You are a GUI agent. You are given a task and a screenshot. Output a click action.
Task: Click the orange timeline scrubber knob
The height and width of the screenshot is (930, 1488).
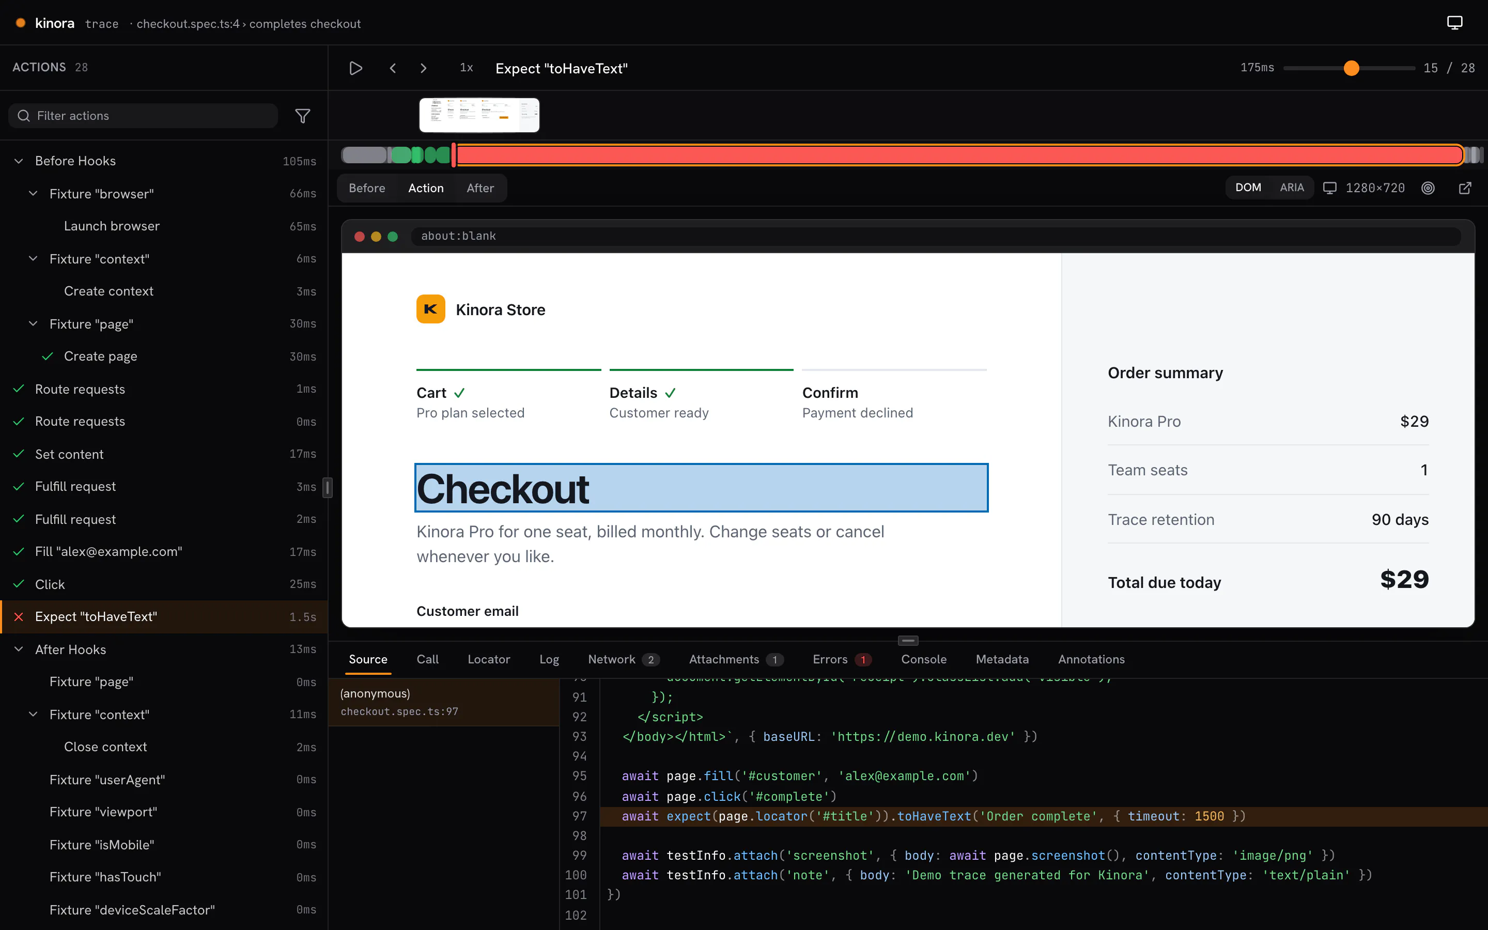coord(1351,68)
